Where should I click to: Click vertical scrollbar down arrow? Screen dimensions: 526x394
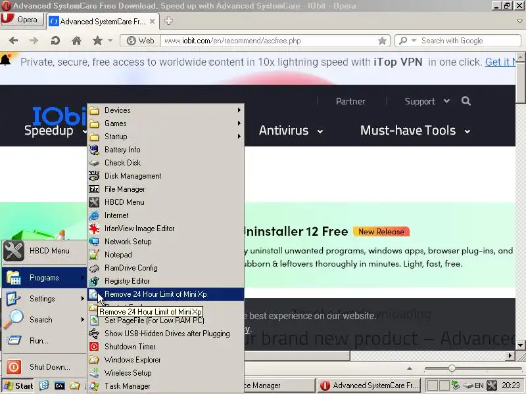pyautogui.click(x=521, y=345)
